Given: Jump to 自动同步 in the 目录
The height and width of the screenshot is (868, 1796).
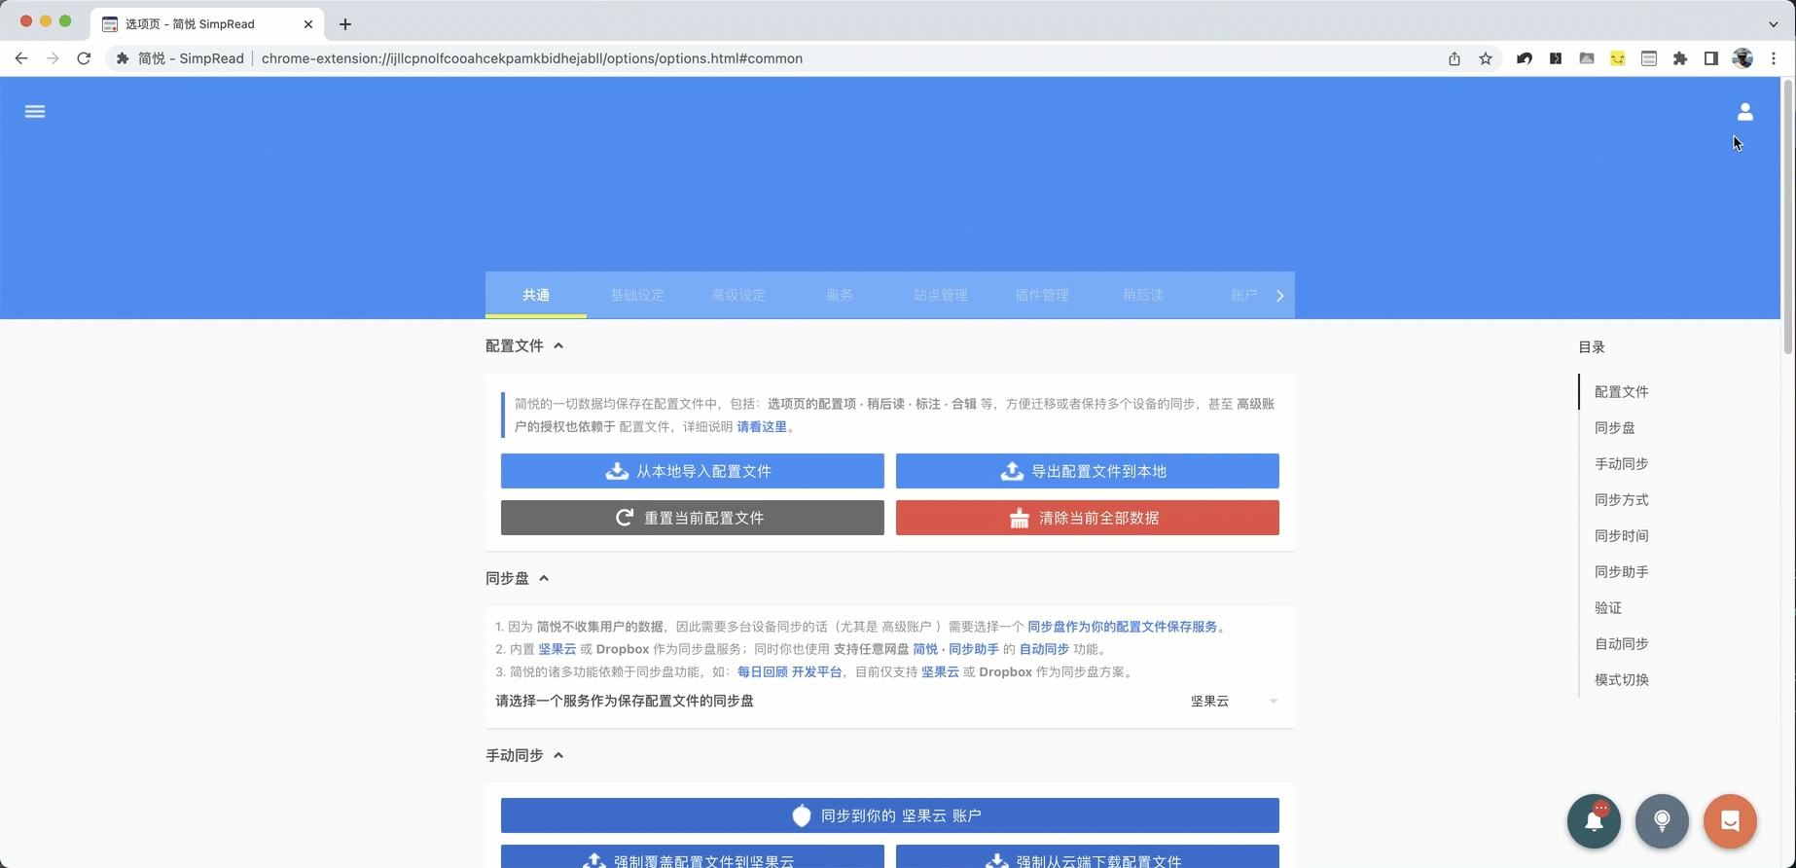Looking at the screenshot, I should tap(1621, 643).
